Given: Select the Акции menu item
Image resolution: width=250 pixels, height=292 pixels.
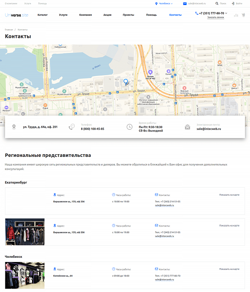Looking at the screenshot, I should [107, 15].
